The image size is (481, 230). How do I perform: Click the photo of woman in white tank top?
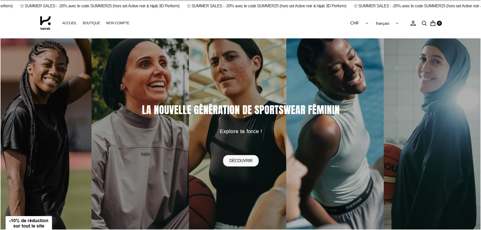[335, 134]
